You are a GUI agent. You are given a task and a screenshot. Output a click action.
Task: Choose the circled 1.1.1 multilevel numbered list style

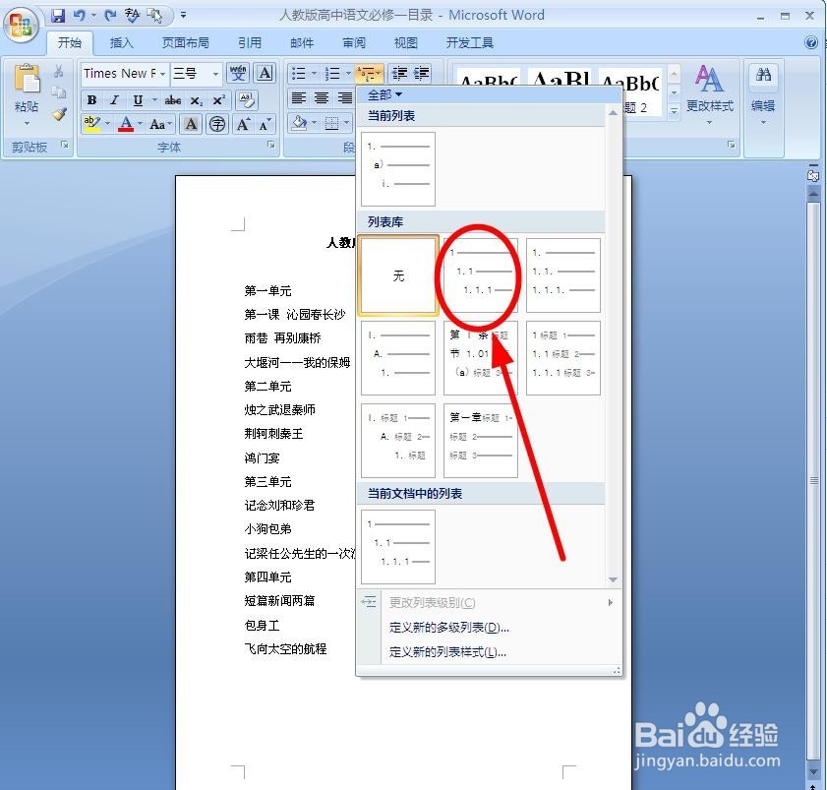tap(479, 275)
